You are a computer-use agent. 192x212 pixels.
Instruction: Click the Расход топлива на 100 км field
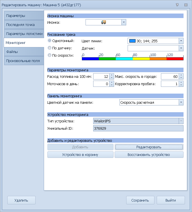pyautogui.click(x=101, y=76)
